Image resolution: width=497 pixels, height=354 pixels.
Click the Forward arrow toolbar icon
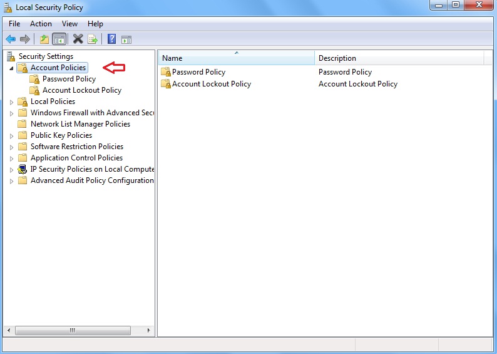coord(25,39)
